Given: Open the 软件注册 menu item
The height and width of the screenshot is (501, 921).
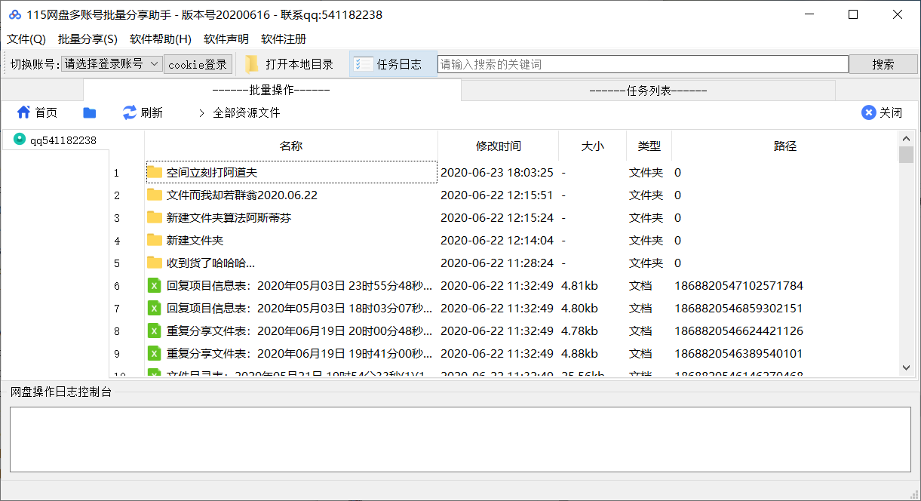Looking at the screenshot, I should (x=283, y=39).
